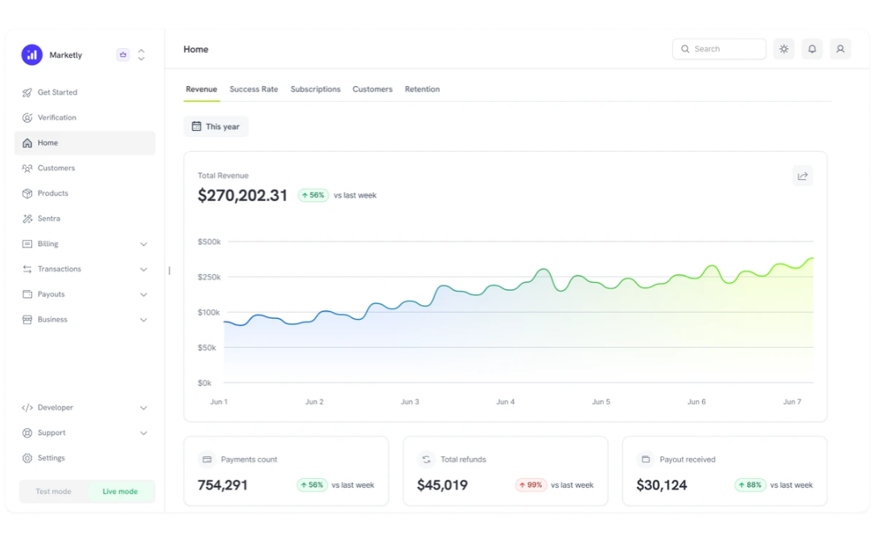This screenshot has height=540, width=874.
Task: Open the Get Started page
Action: [56, 92]
